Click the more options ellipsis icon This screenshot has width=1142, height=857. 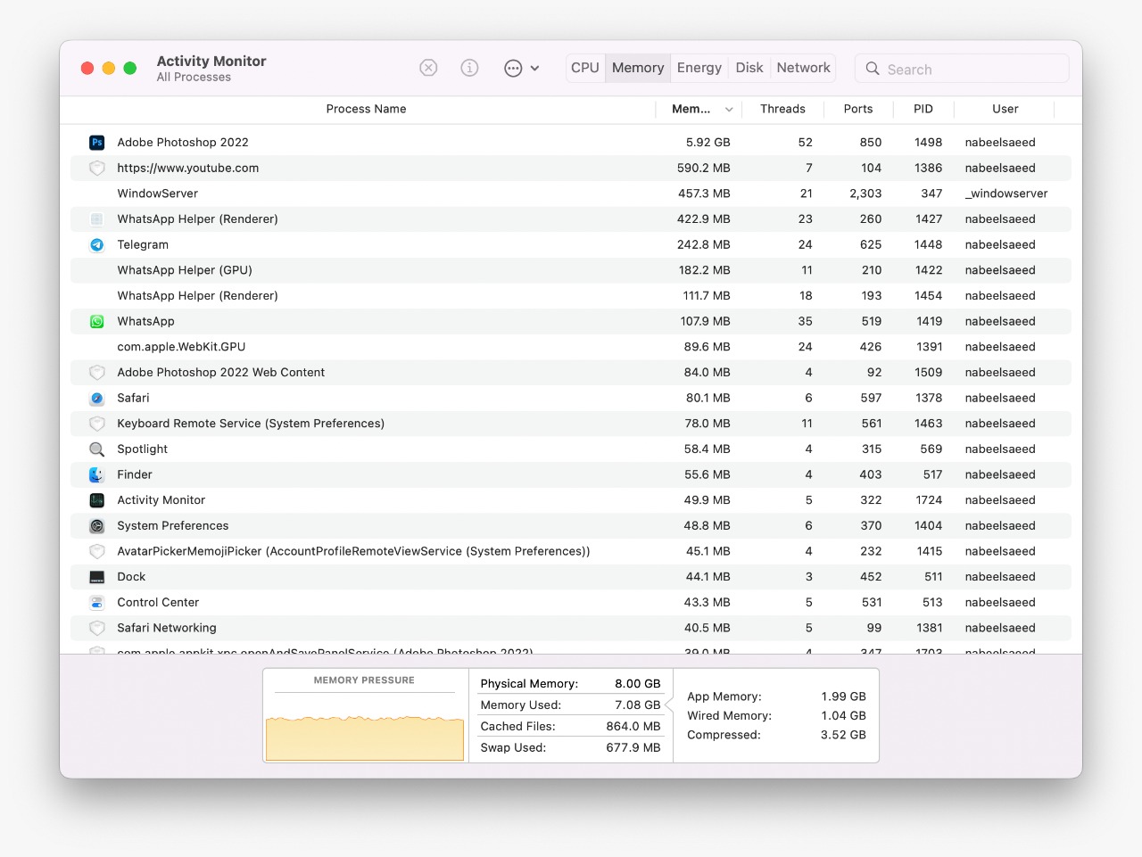coord(513,68)
